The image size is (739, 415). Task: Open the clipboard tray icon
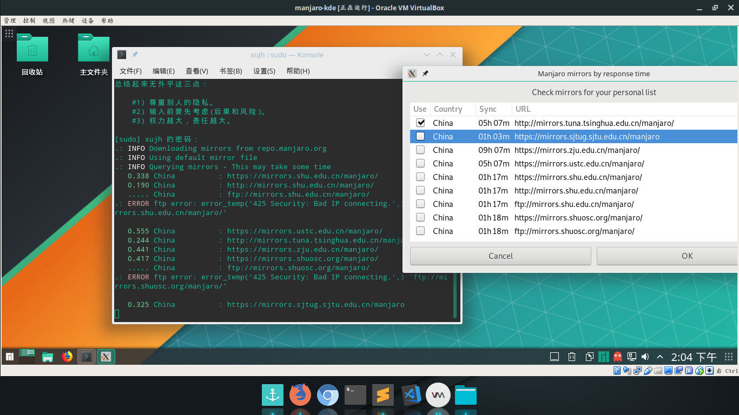[590, 357]
